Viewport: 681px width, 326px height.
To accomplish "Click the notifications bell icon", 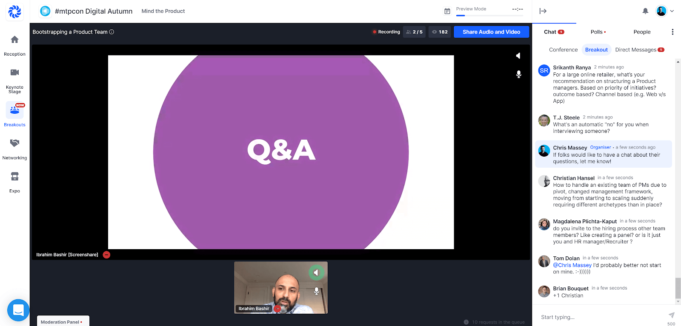I will [645, 11].
